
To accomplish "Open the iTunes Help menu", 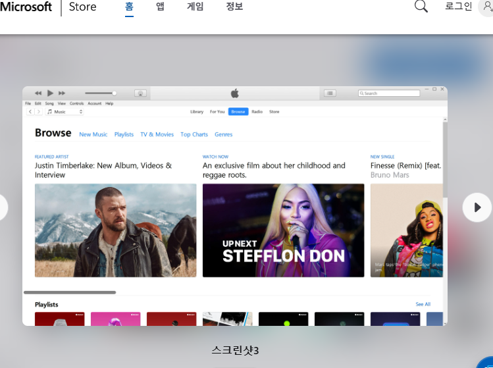I will tap(109, 103).
